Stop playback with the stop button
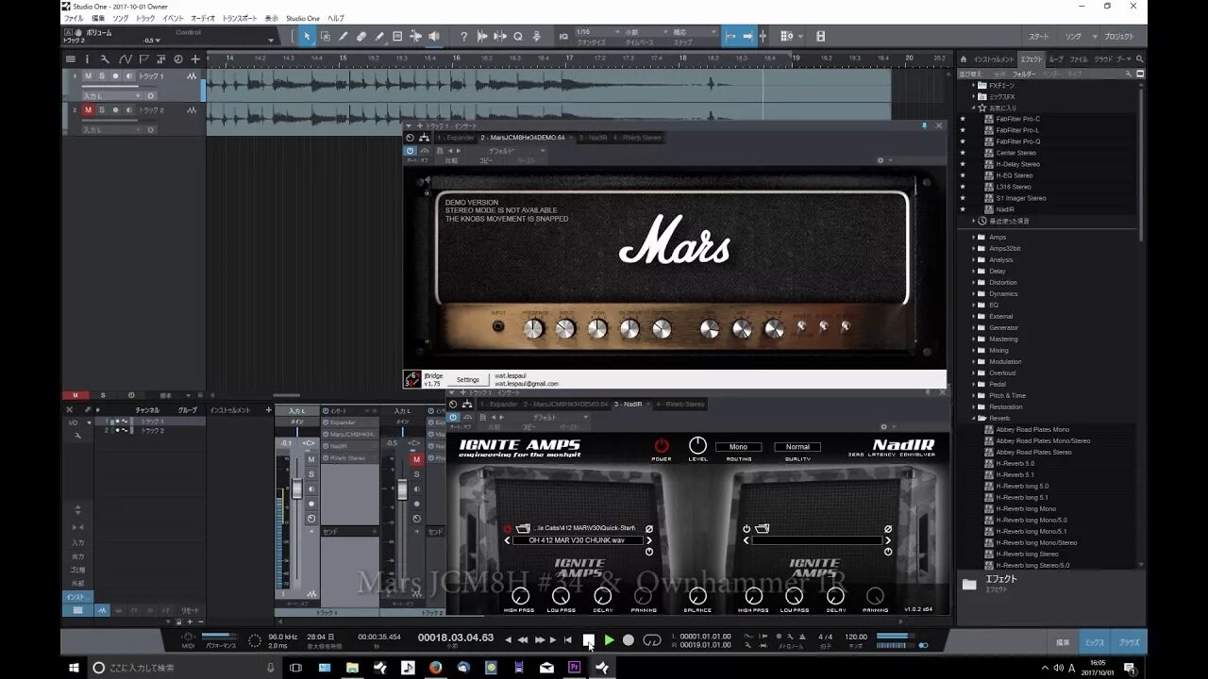The height and width of the screenshot is (679, 1208). click(588, 639)
